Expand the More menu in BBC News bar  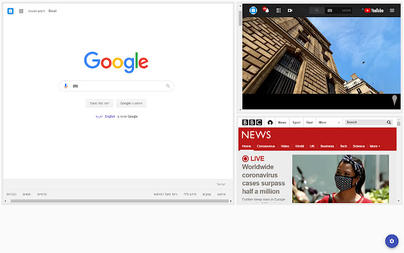(375, 146)
